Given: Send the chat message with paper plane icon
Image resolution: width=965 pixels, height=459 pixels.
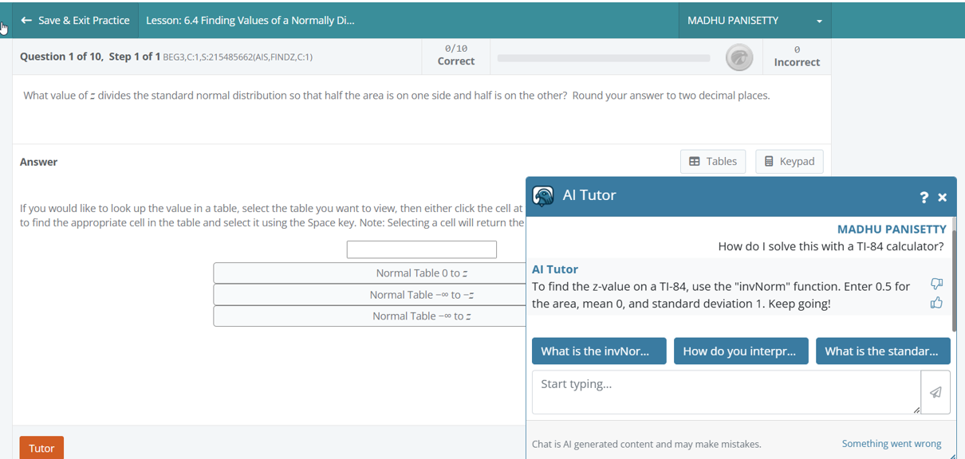Looking at the screenshot, I should pyautogui.click(x=935, y=392).
